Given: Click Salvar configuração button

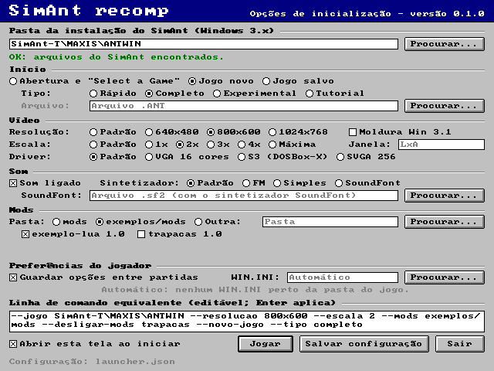Looking at the screenshot, I should tap(364, 344).
